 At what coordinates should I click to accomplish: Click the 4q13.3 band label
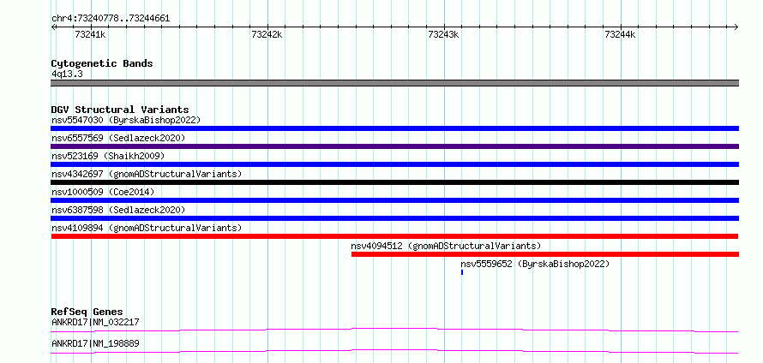click(x=67, y=74)
